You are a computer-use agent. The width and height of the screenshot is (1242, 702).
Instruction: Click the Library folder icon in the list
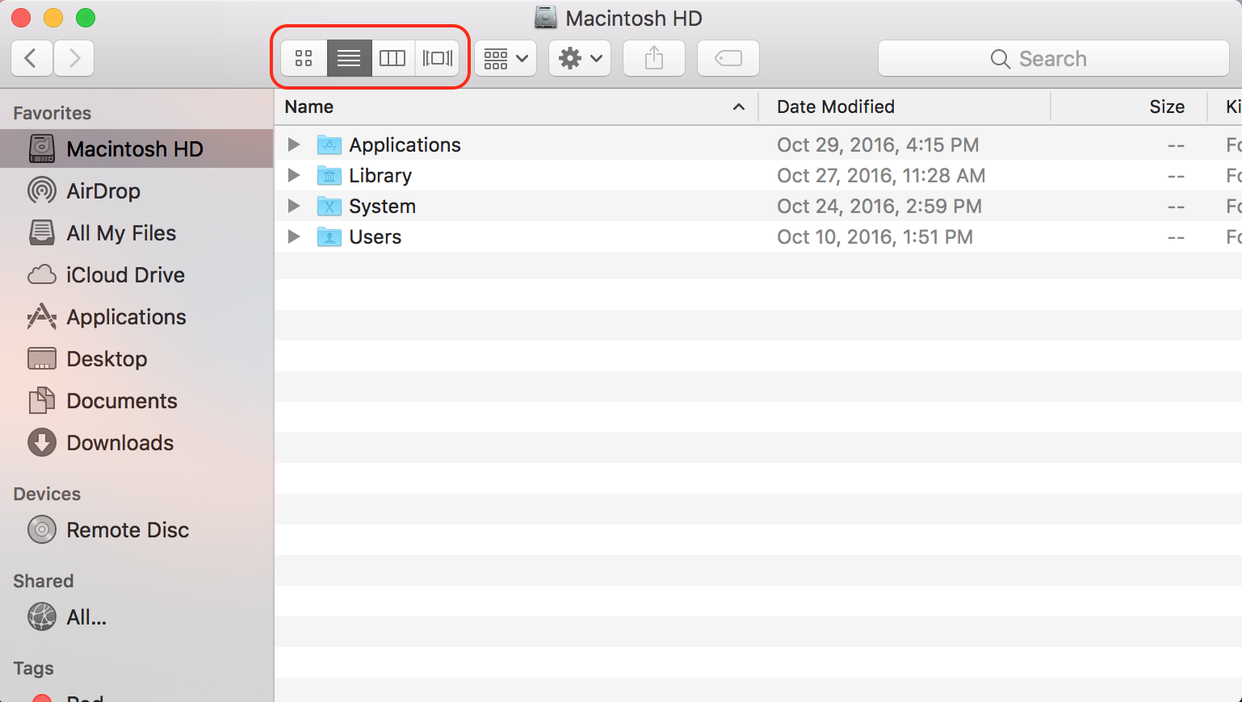329,175
